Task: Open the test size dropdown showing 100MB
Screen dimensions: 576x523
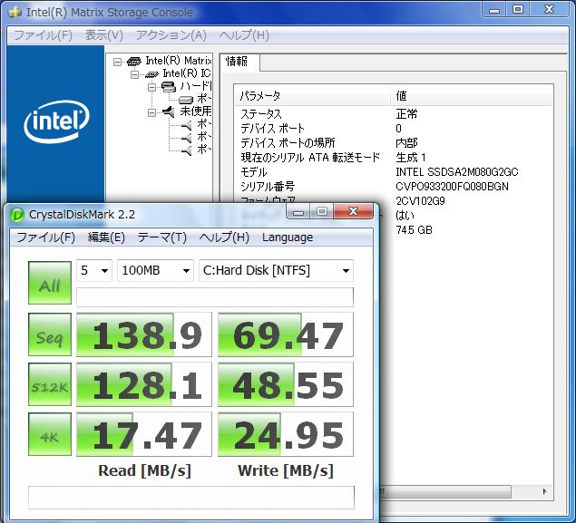Action: point(155,270)
